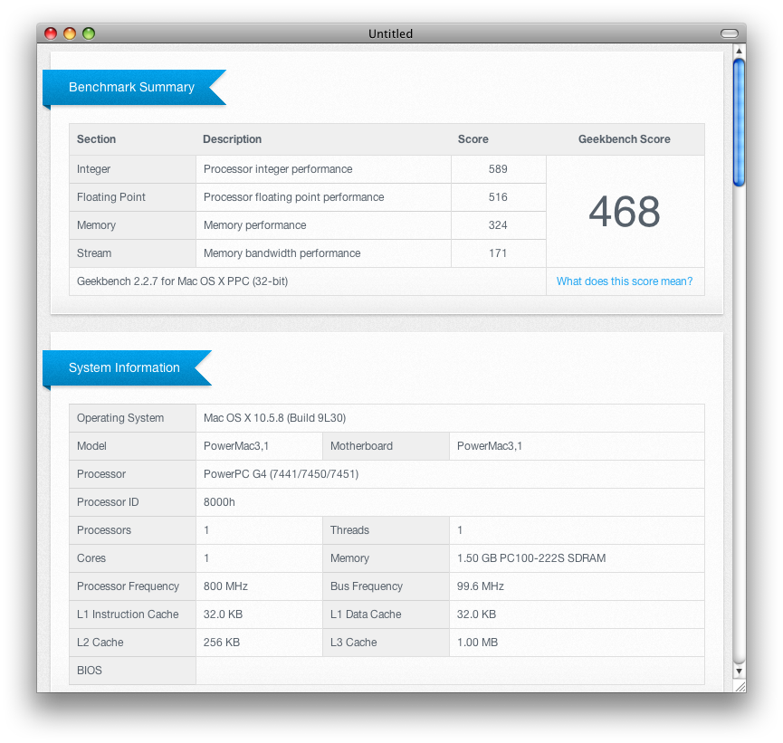783x743 pixels.
Task: Click '1.50 GB PC100-222S SDRAM' memory value
Action: (531, 558)
